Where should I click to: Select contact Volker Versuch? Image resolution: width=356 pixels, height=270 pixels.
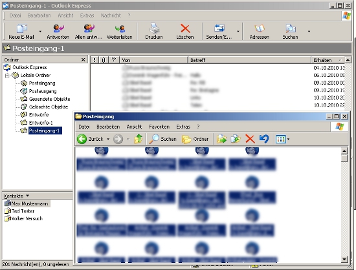27,218
